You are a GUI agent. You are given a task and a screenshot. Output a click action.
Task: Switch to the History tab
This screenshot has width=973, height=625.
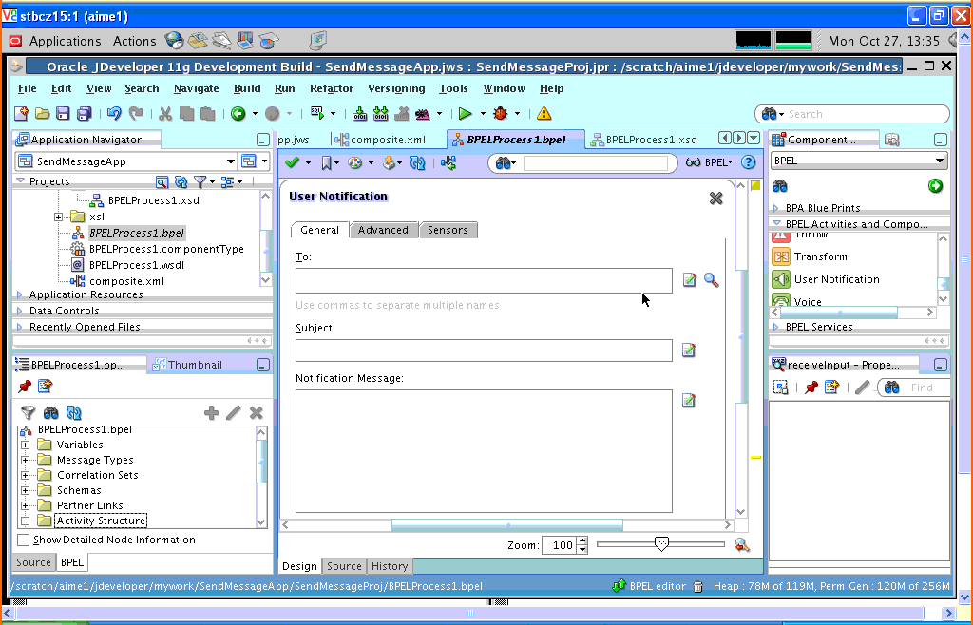coord(389,566)
